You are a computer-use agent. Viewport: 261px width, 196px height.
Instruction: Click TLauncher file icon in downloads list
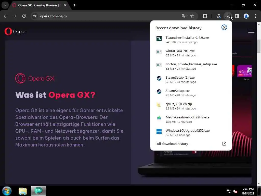click(x=159, y=39)
